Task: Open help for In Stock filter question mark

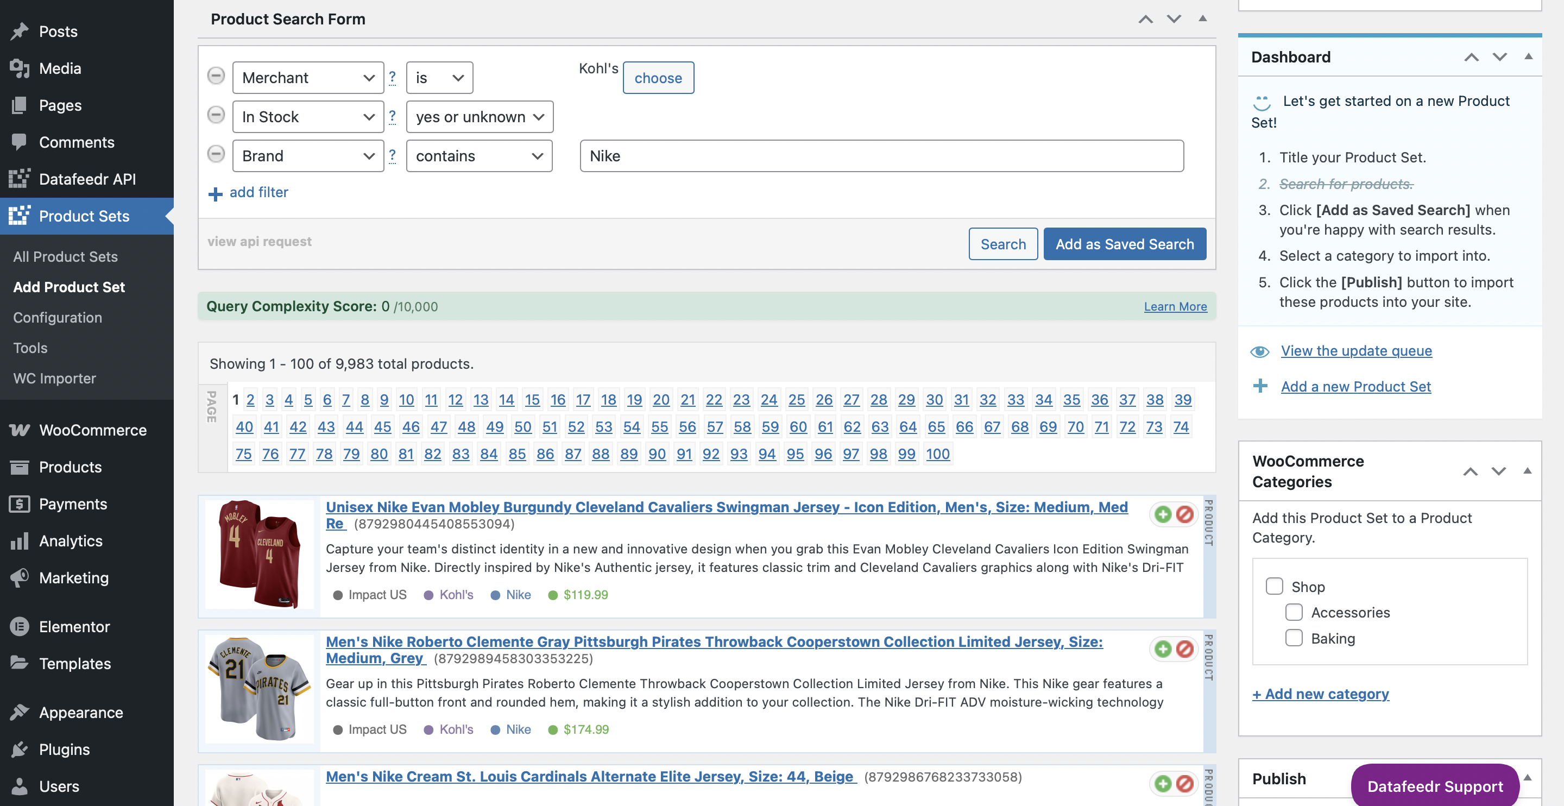Action: 392,116
